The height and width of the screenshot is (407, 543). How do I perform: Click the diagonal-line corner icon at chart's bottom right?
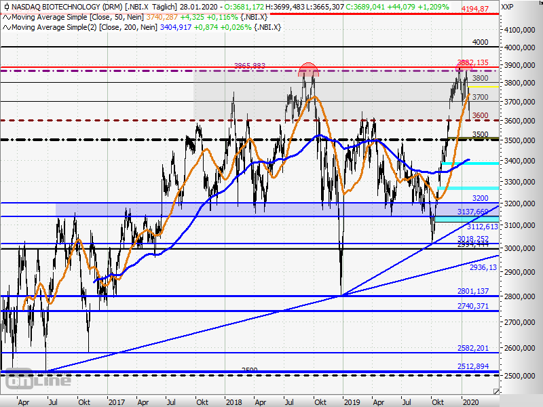pos(496,391)
